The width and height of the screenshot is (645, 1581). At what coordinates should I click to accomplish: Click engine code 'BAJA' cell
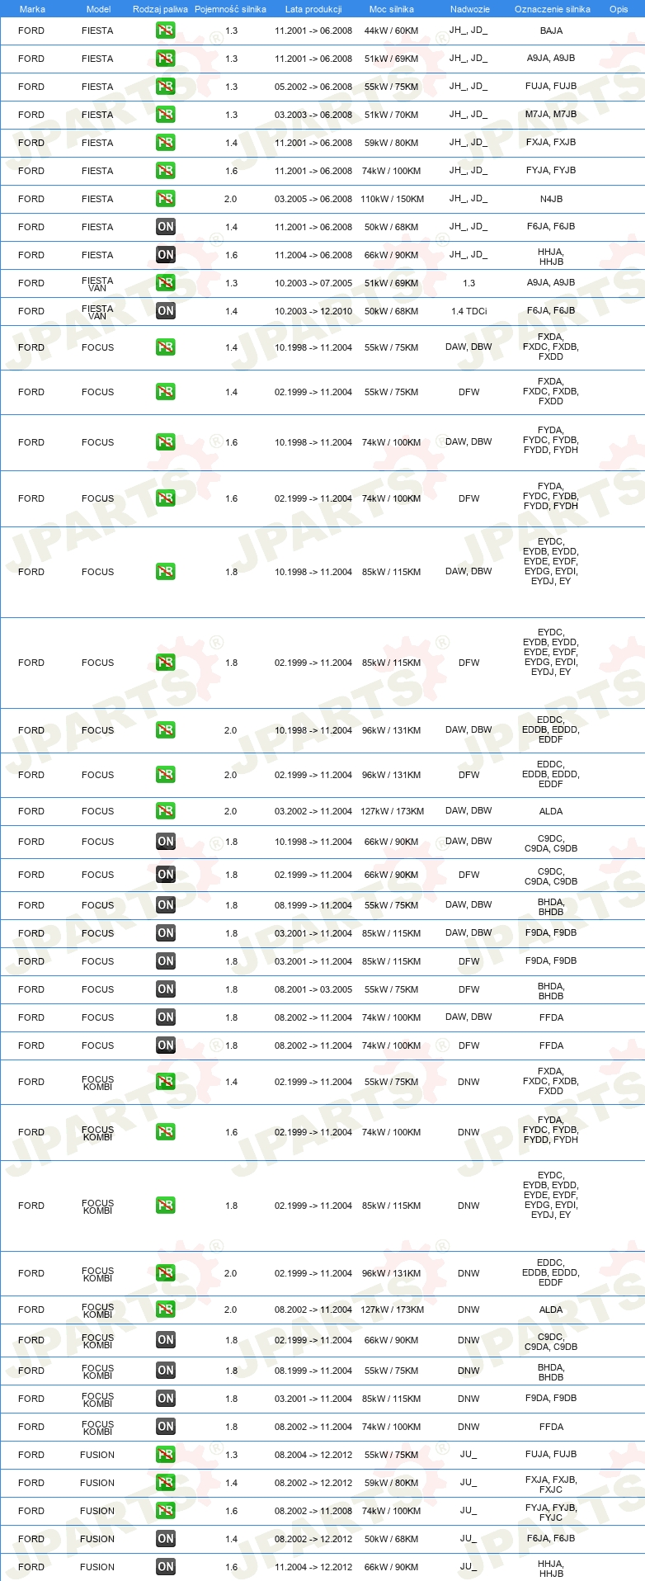[x=551, y=31]
